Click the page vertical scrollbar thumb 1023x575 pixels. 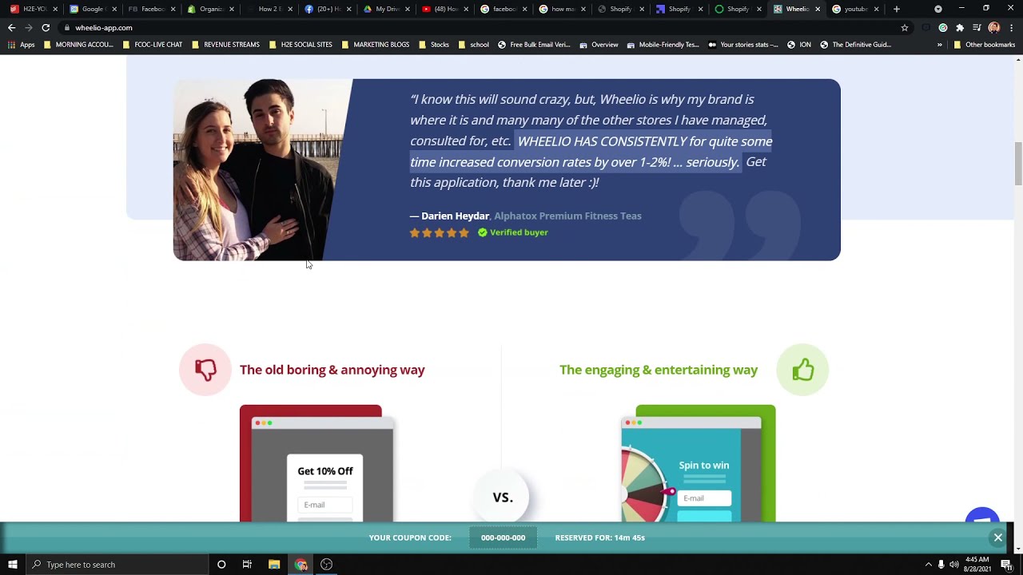coord(1018,164)
